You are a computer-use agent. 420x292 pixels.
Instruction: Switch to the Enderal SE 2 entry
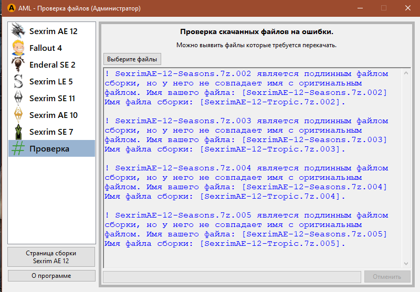[x=52, y=64]
